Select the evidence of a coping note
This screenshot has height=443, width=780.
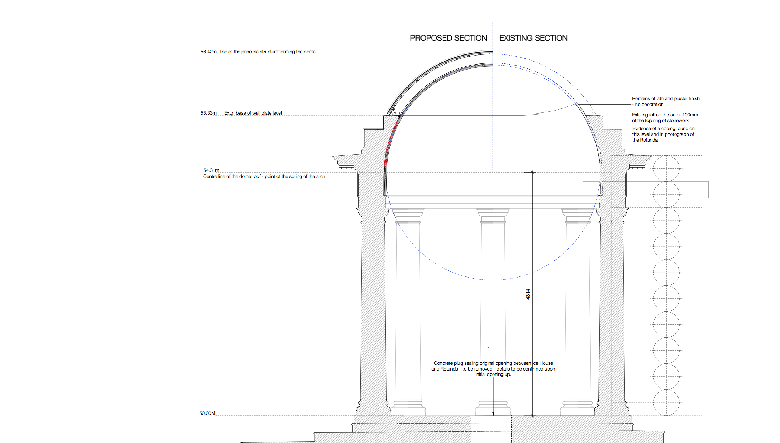coord(663,134)
